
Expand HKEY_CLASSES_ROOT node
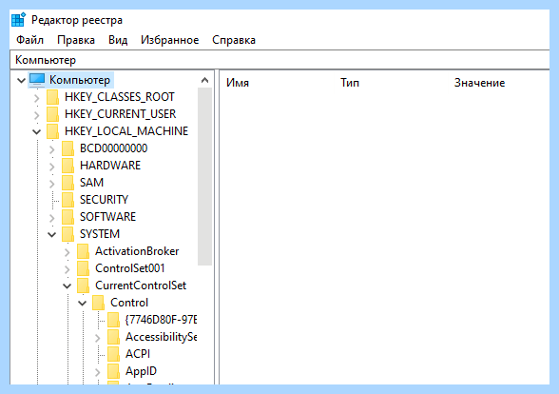coord(37,98)
